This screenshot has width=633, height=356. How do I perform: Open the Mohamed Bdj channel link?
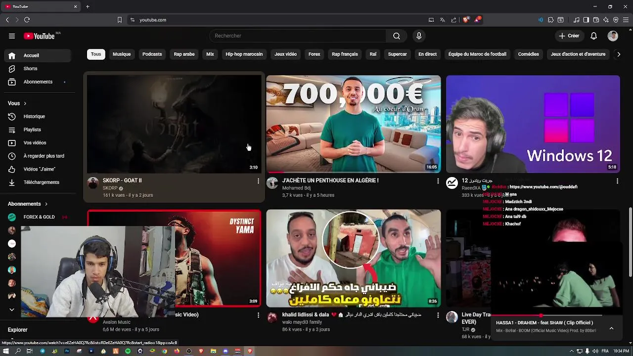[296, 188]
